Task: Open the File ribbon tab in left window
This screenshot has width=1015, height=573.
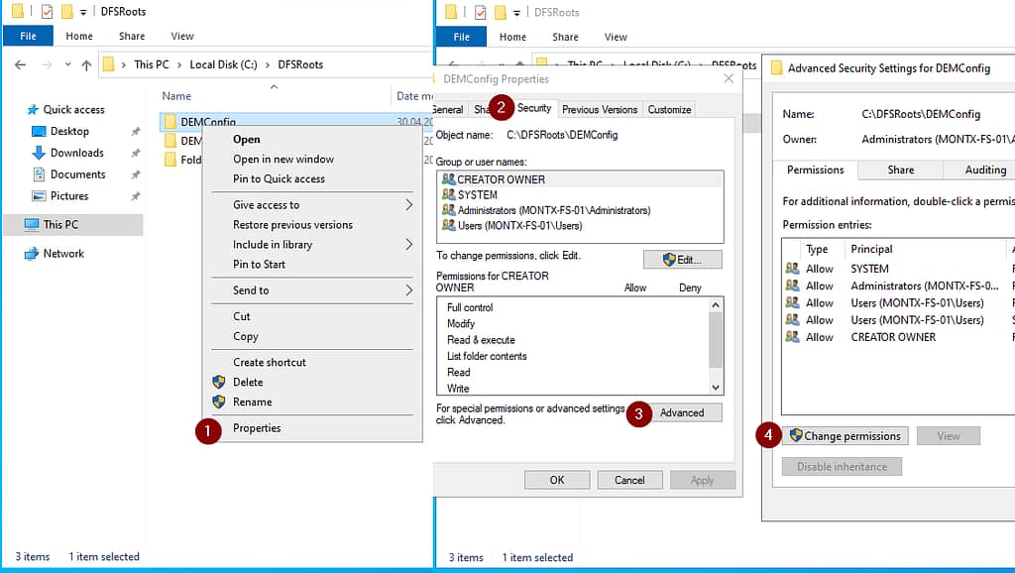Action: click(28, 37)
